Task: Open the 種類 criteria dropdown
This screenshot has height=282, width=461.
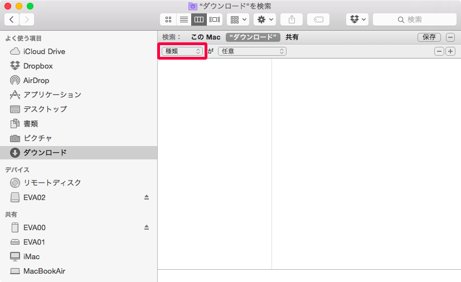Action: coord(182,51)
